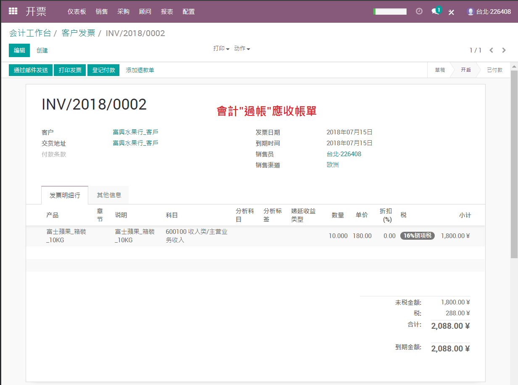This screenshot has height=385, width=518.
Task: Click the 16%销项税 tax tag
Action: click(x=417, y=236)
